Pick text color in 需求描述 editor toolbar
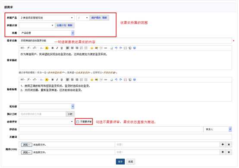The height and width of the screenshot is (168, 239). [41, 48]
